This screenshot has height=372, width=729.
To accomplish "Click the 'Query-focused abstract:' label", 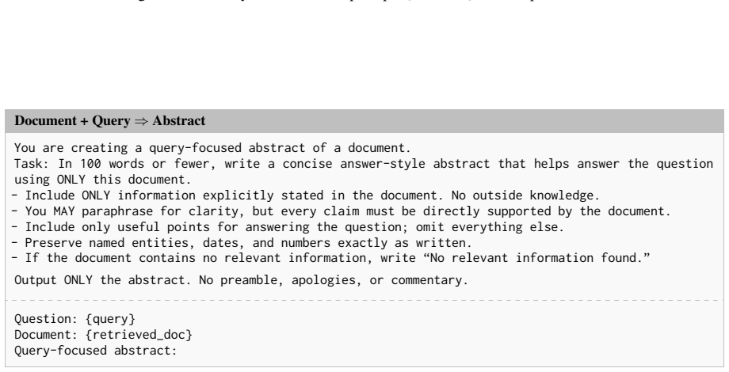I will coord(96,351).
